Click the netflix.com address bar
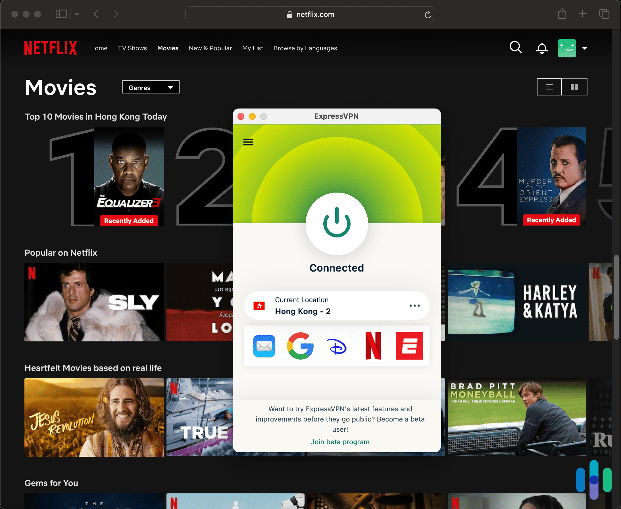Screen dimensions: 621x509 310,14
